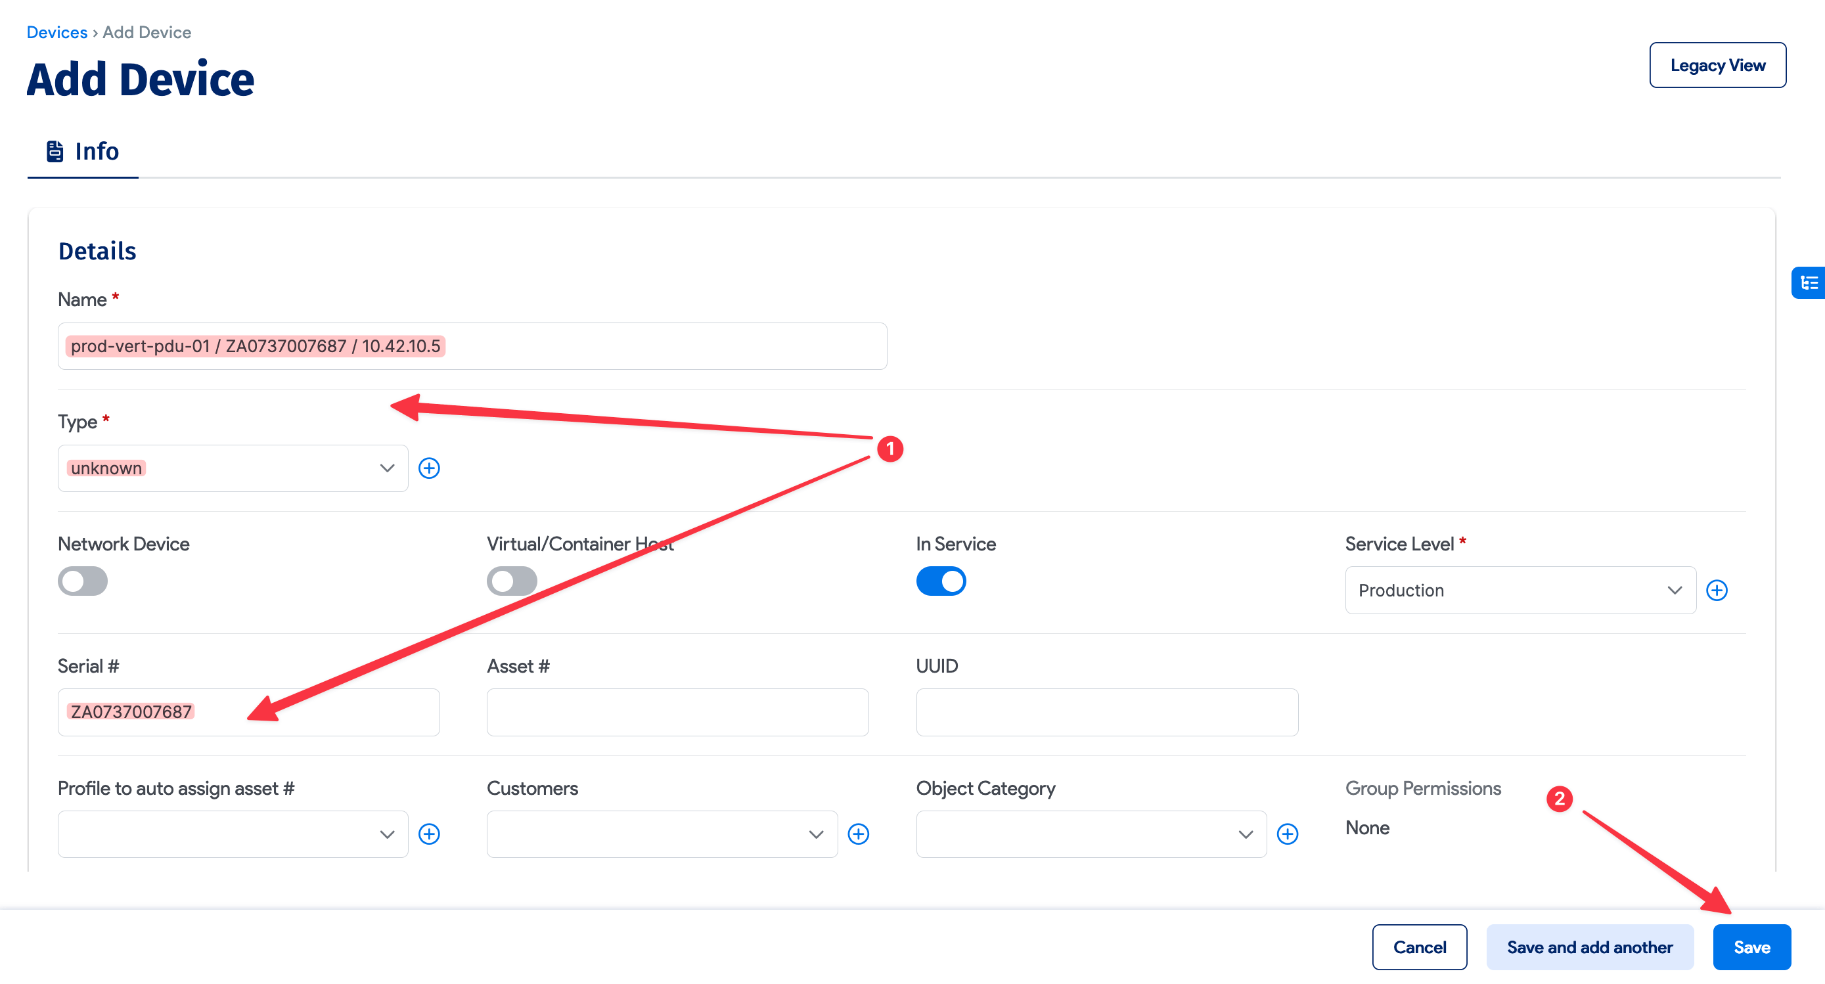The width and height of the screenshot is (1825, 984).
Task: Navigate to Devices via the breadcrumb
Action: (56, 32)
